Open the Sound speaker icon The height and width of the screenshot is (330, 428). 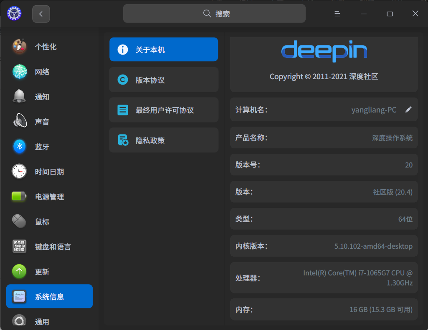(20, 120)
